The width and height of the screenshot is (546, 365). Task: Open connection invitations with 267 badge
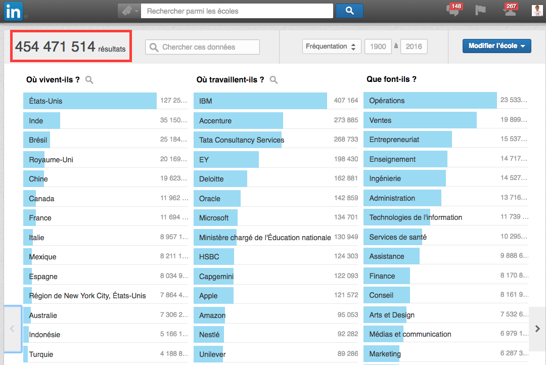click(x=510, y=11)
